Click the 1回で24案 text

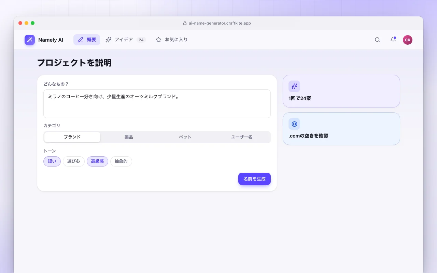[x=300, y=98]
